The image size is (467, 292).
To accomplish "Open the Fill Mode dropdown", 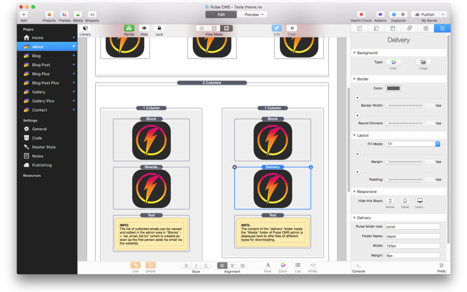I will point(413,144).
